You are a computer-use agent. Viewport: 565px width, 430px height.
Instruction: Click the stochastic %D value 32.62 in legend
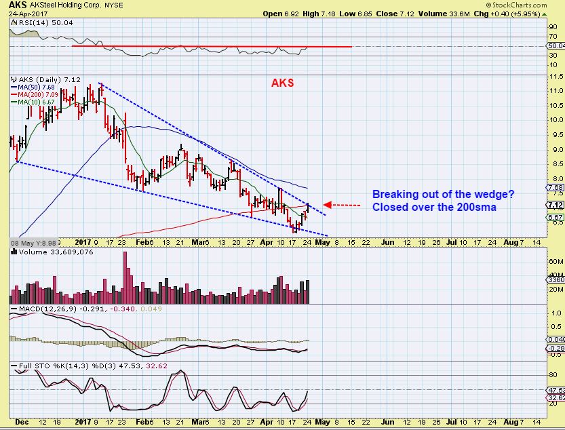click(x=157, y=366)
